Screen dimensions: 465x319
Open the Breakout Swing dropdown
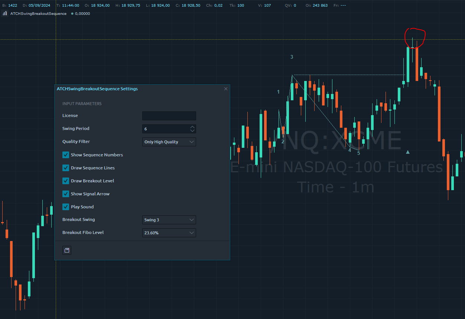pyautogui.click(x=169, y=220)
